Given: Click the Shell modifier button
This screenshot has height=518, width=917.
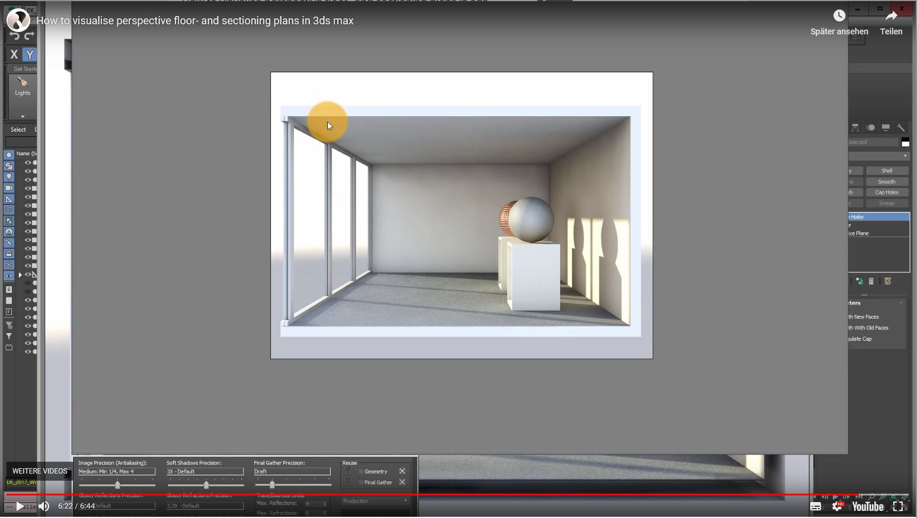Looking at the screenshot, I should coord(887,171).
